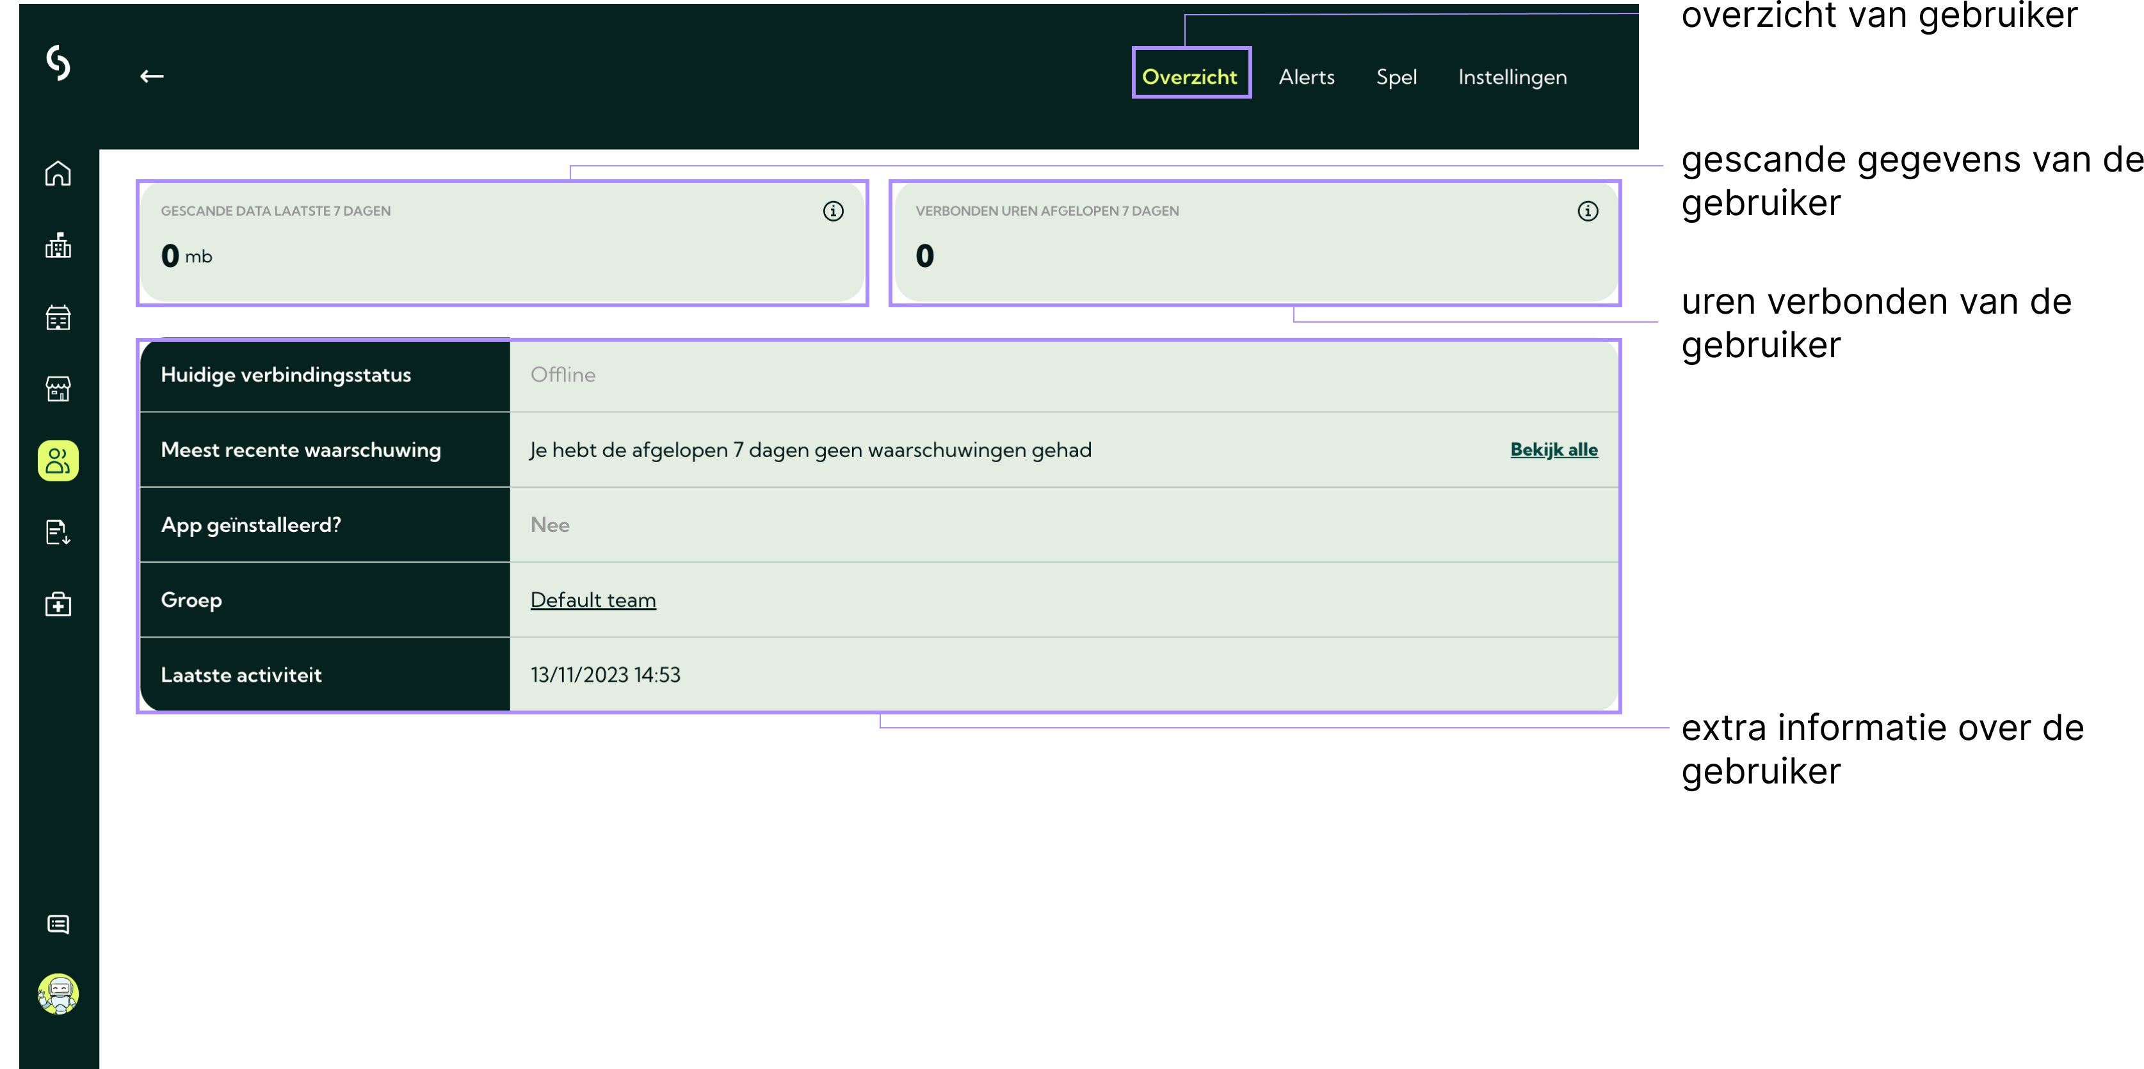This screenshot has height=1069, width=2144.
Task: Switch to the Alerts tab
Action: point(1306,77)
